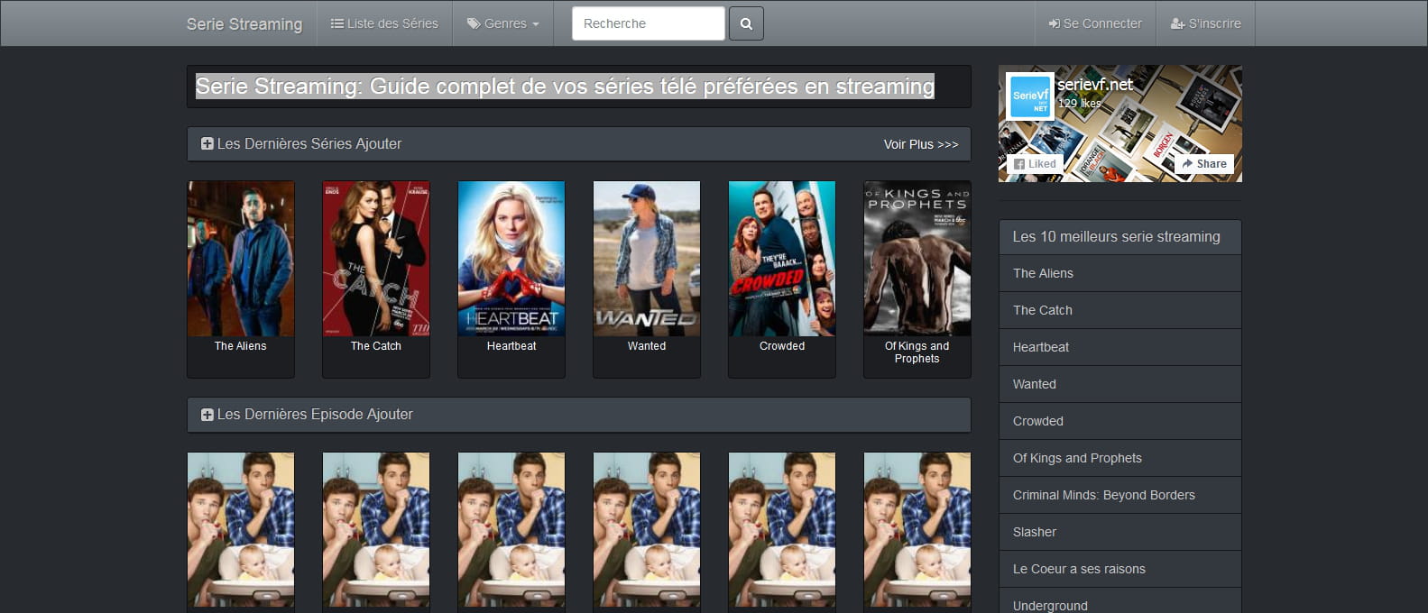Click user-plus icon beside S'inscrire
The height and width of the screenshot is (613, 1428).
pos(1177,24)
